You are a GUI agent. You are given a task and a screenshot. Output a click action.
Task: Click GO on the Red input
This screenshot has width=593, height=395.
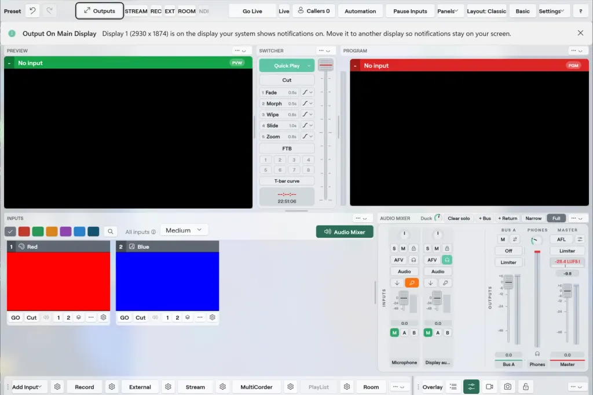coord(16,317)
